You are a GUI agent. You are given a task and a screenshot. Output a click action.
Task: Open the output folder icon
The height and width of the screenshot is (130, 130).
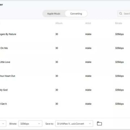(99, 123)
